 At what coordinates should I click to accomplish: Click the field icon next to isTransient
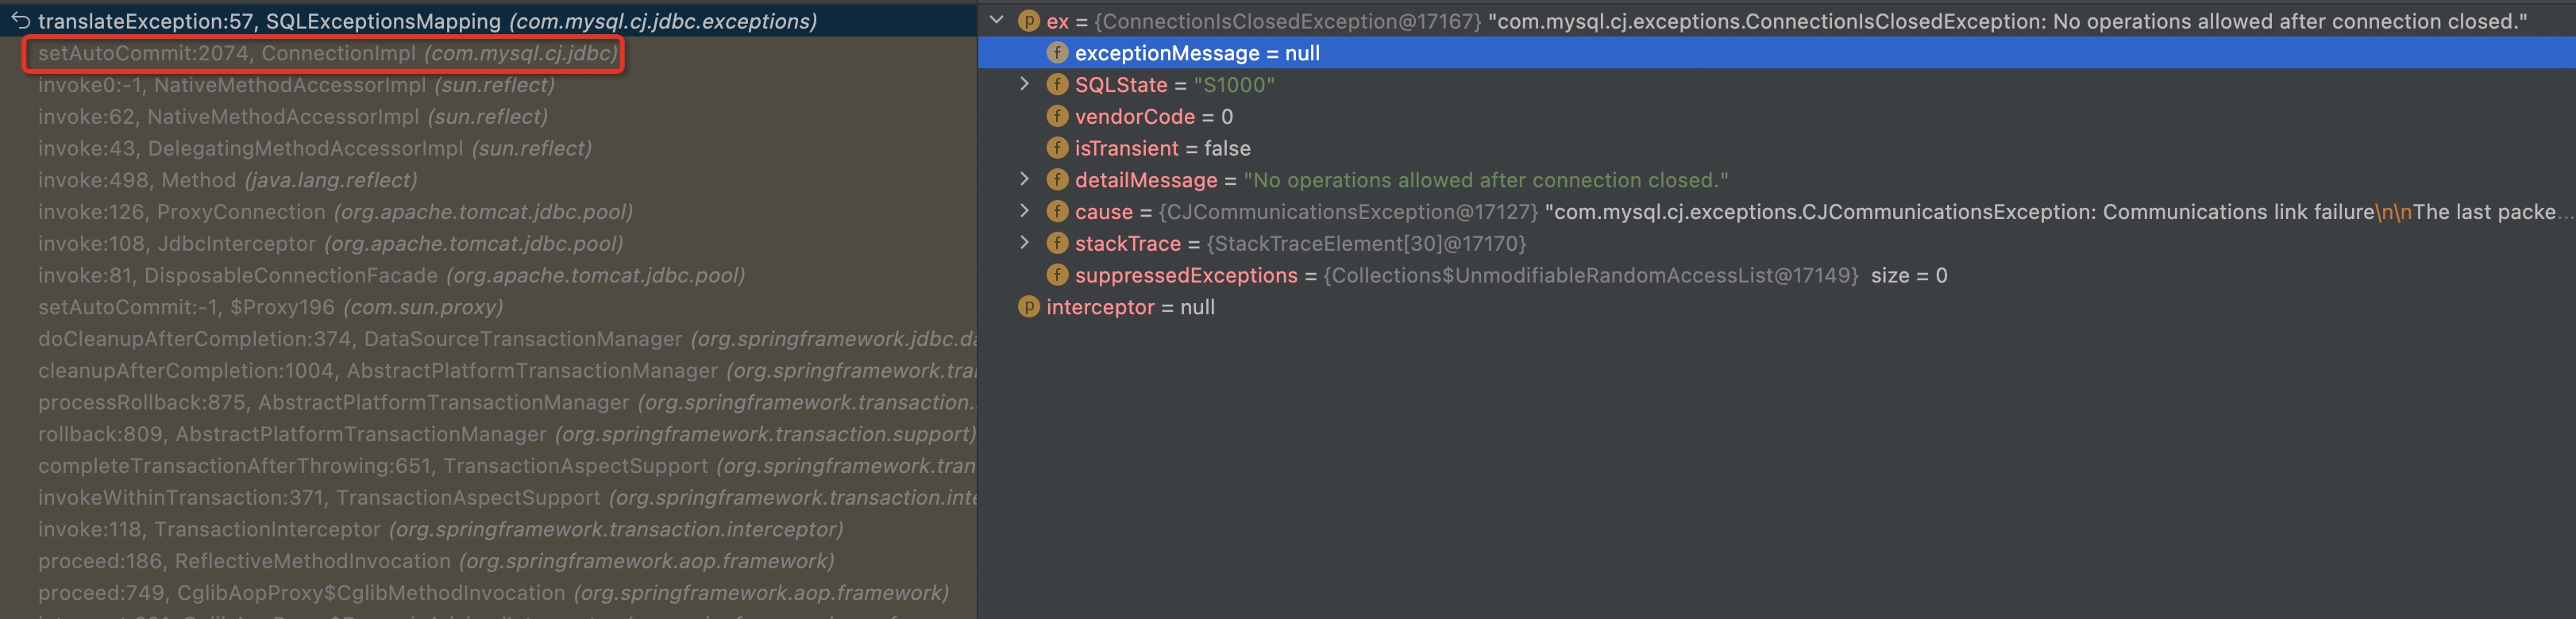(x=1057, y=148)
